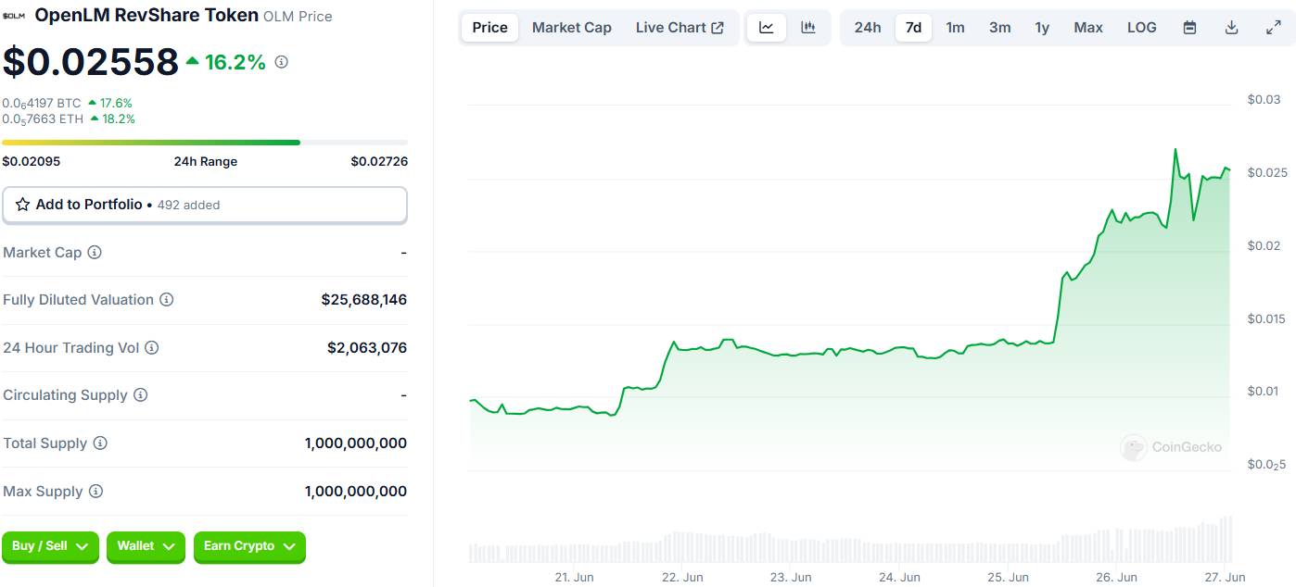
Task: Open Earn Crypto dropdown
Action: 249,546
